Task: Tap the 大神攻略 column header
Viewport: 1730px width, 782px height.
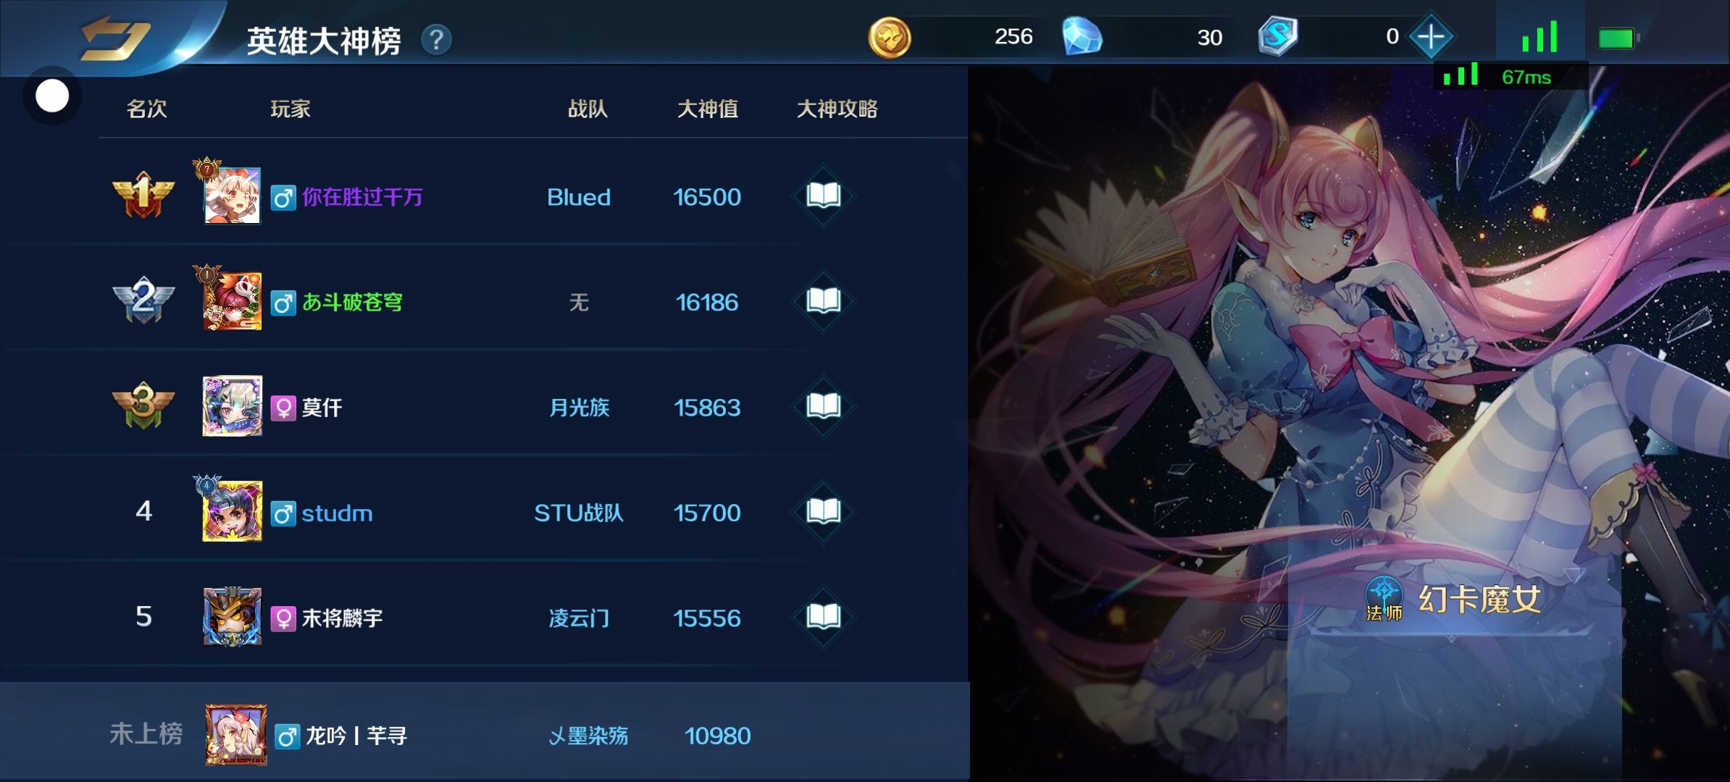Action: tap(837, 109)
